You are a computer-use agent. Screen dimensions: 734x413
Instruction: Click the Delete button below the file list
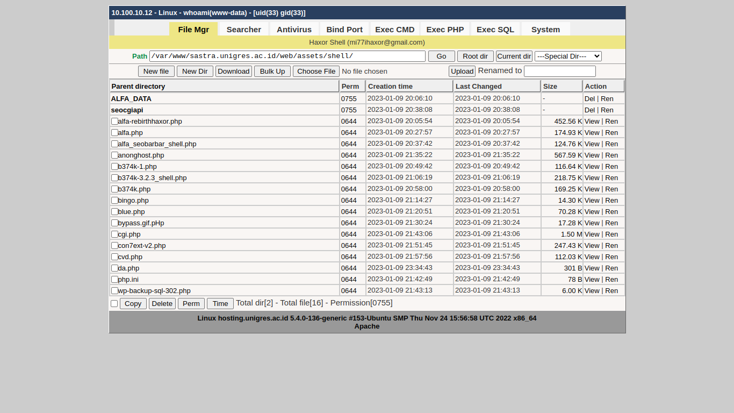(162, 304)
